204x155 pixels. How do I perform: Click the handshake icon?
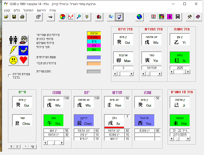pos(23,50)
